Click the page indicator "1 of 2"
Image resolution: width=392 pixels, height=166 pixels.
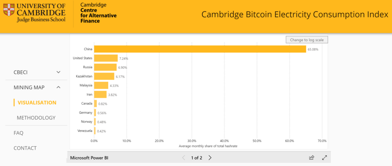click(x=196, y=158)
